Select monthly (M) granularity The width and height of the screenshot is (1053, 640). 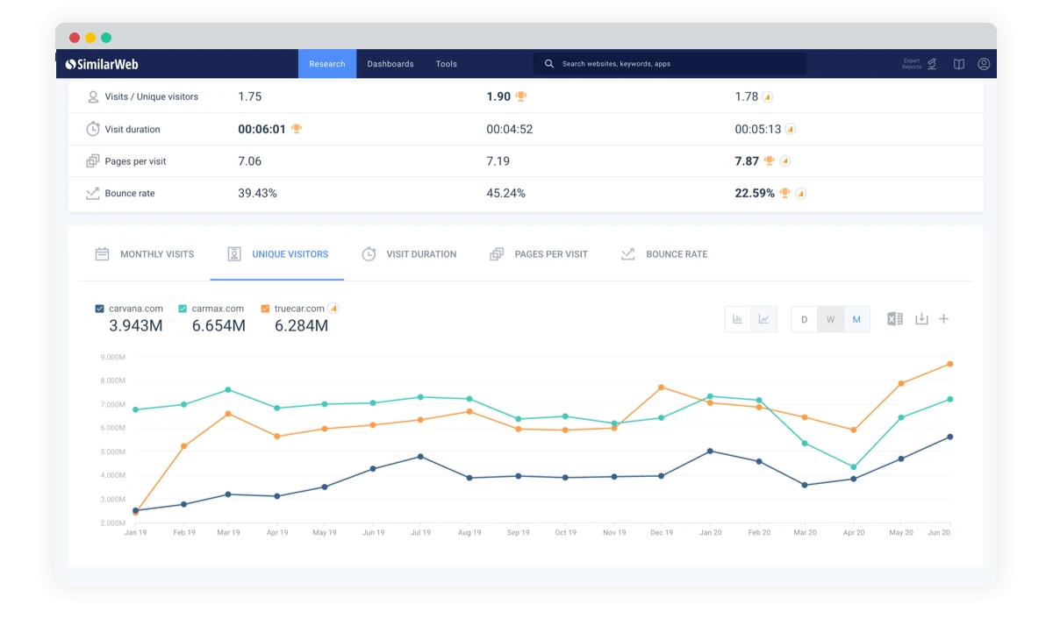coord(856,319)
